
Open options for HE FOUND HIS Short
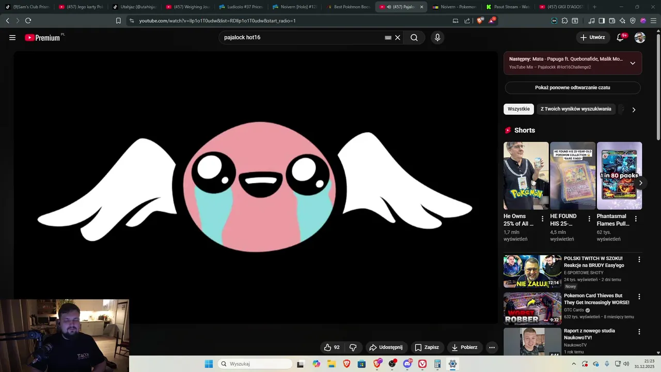pyautogui.click(x=589, y=219)
